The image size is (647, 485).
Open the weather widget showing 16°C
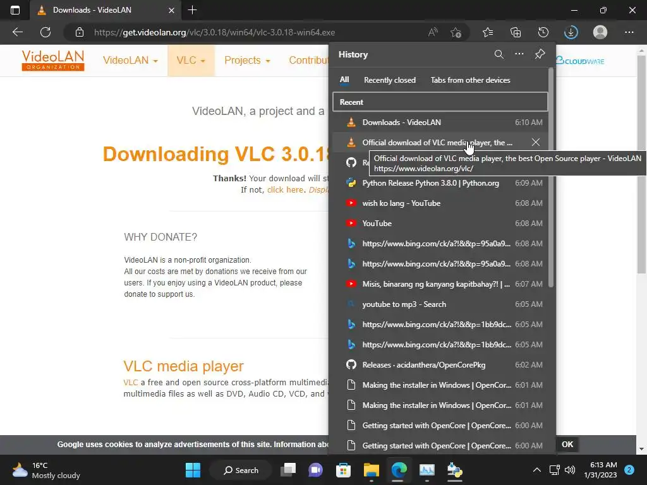(x=46, y=470)
